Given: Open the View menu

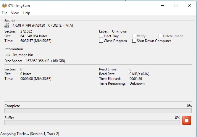Looking at the screenshot, I should pos(15,13).
